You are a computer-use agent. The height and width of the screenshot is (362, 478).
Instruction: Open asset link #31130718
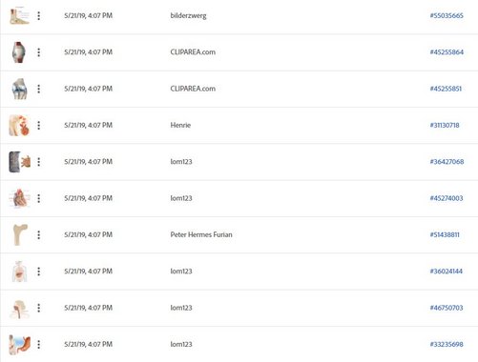(445, 125)
